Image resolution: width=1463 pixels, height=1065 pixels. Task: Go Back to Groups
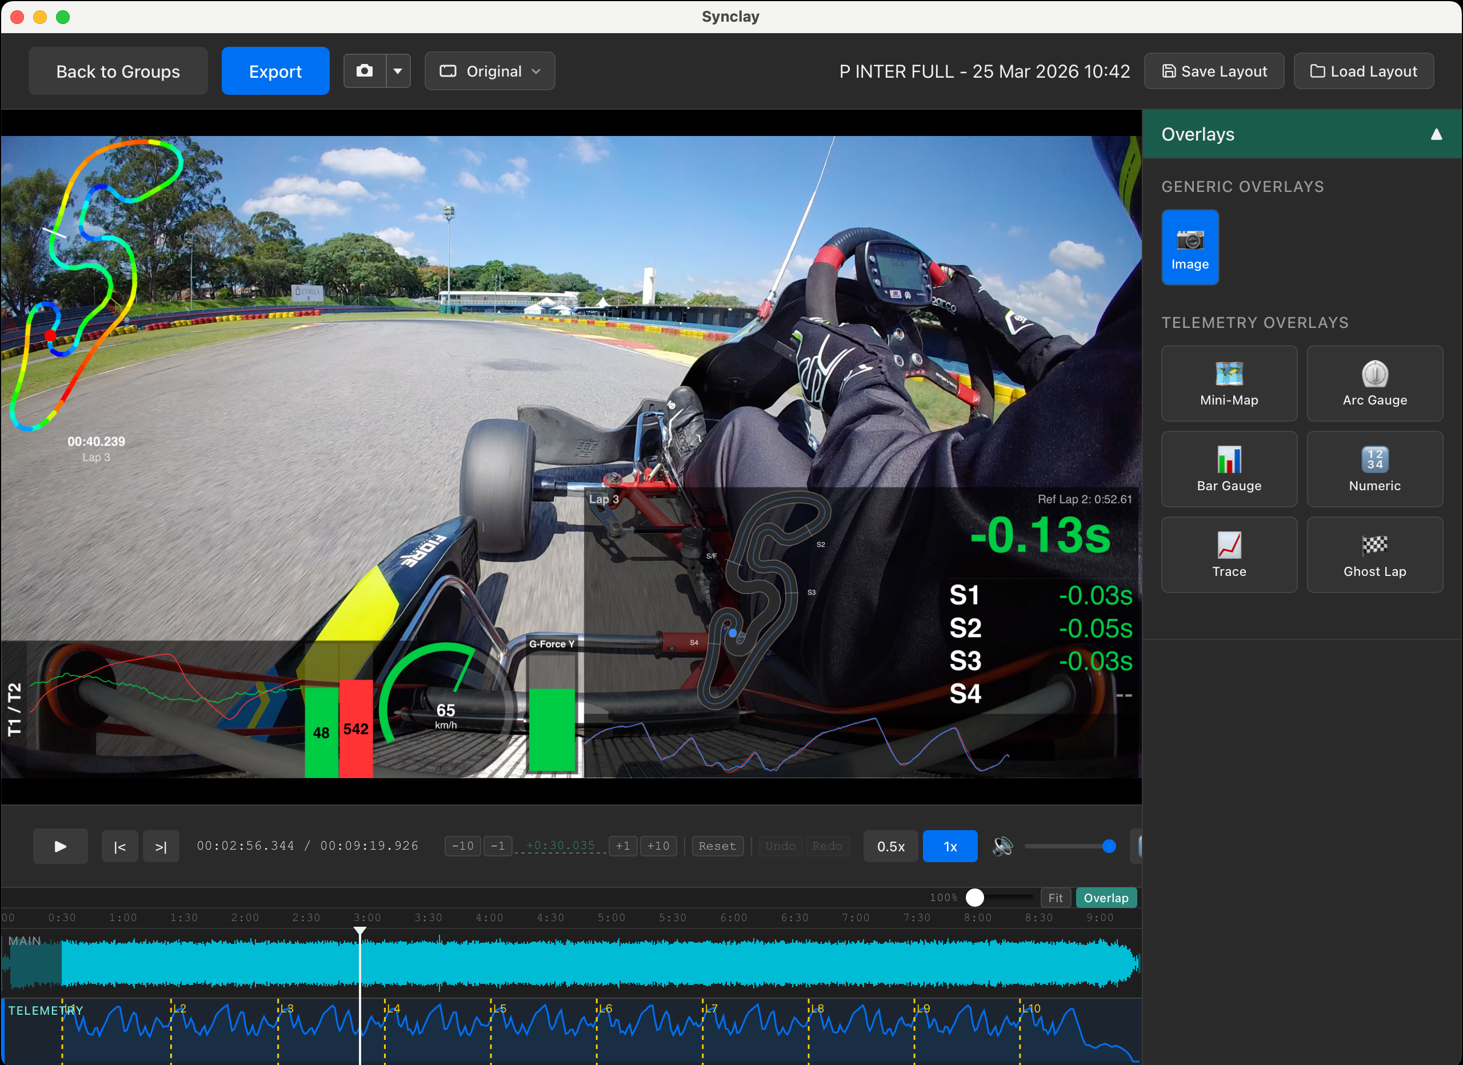[118, 71]
